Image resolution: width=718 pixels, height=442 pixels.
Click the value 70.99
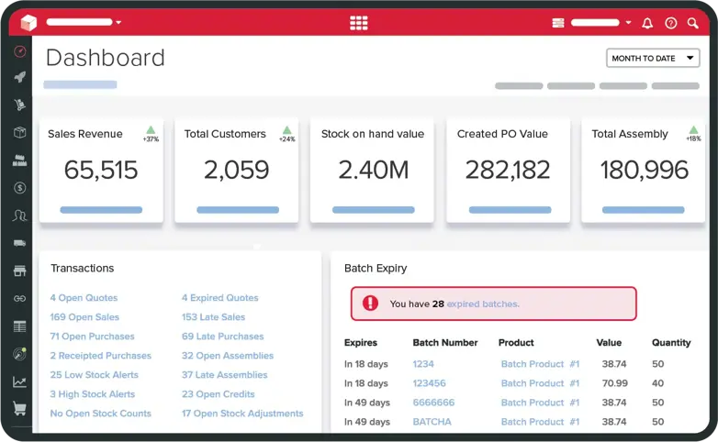point(615,383)
